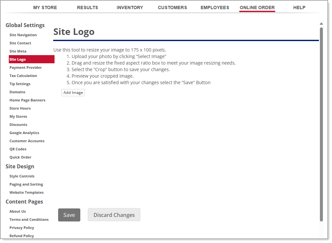Image resolution: width=332 pixels, height=243 pixels.
Task: Discard changes to the site logo
Action: [x=114, y=215]
